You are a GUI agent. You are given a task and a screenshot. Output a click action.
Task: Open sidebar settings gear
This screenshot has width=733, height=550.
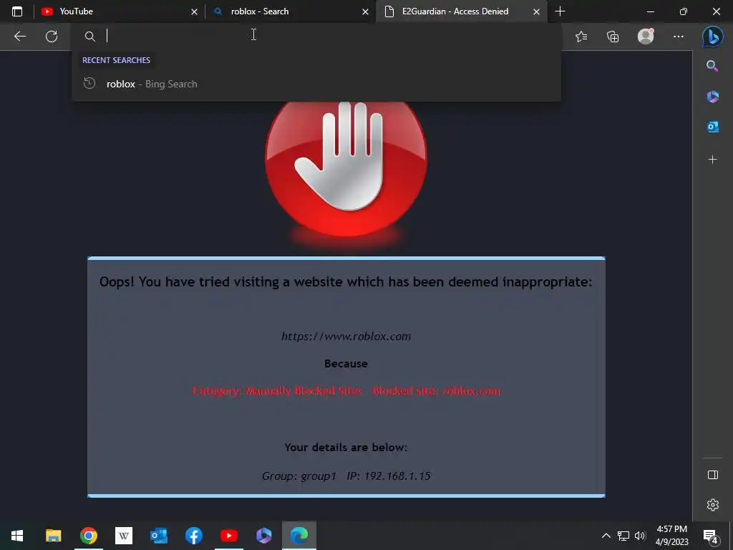pyautogui.click(x=712, y=505)
